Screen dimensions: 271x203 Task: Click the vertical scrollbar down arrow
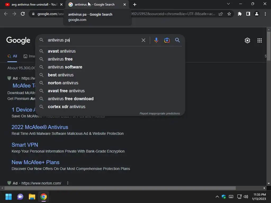tap(269, 183)
